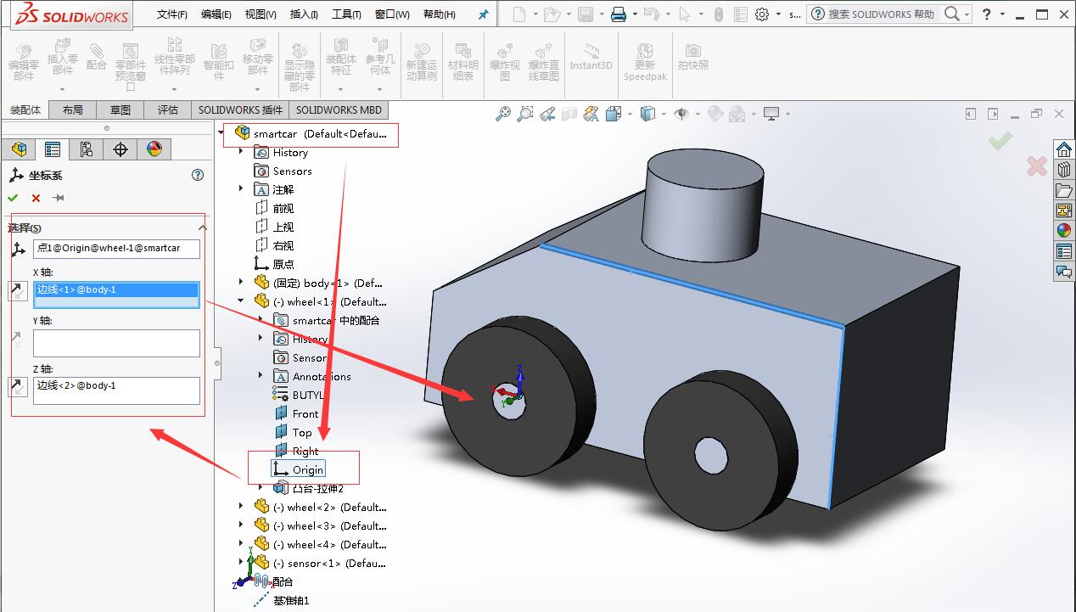The height and width of the screenshot is (612, 1076).
Task: Open the ConfigurationManager tab icon
Action: click(x=86, y=149)
